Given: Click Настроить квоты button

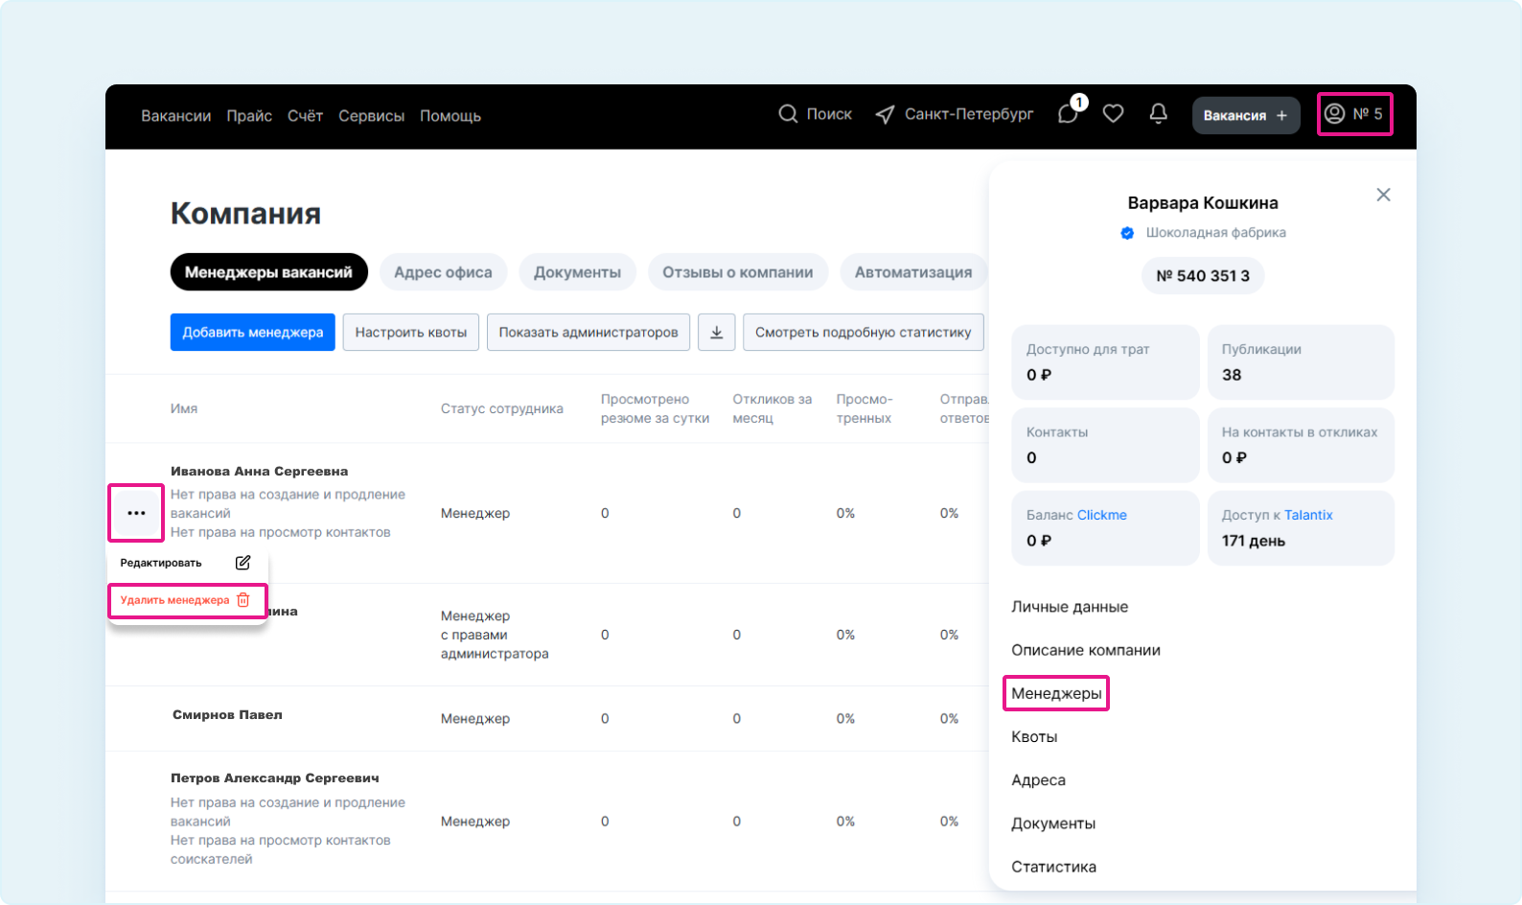Looking at the screenshot, I should (411, 332).
